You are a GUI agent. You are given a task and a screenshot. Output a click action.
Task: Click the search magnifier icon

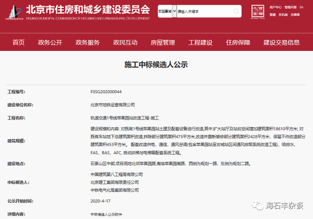coord(236,11)
